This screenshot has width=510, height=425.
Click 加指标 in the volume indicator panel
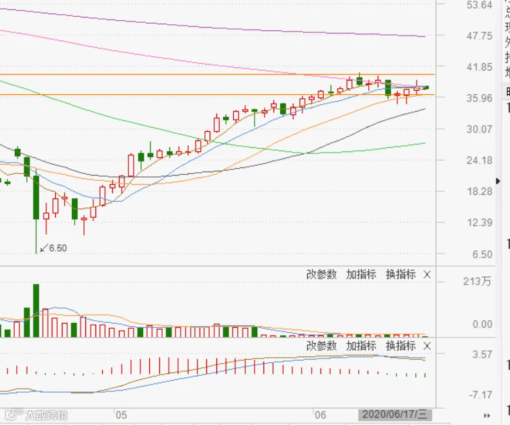361,274
